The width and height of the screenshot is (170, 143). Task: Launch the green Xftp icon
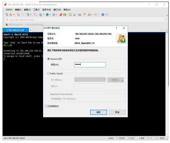click(x=65, y=15)
